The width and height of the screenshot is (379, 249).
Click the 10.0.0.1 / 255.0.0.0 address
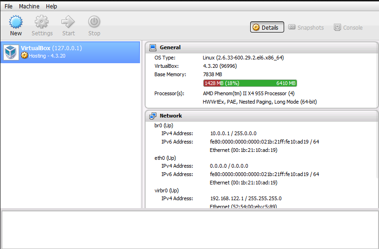click(233, 133)
